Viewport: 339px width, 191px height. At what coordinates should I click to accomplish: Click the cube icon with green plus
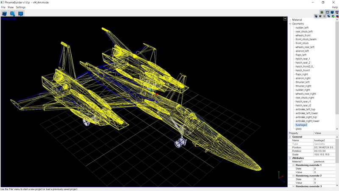[333, 16]
